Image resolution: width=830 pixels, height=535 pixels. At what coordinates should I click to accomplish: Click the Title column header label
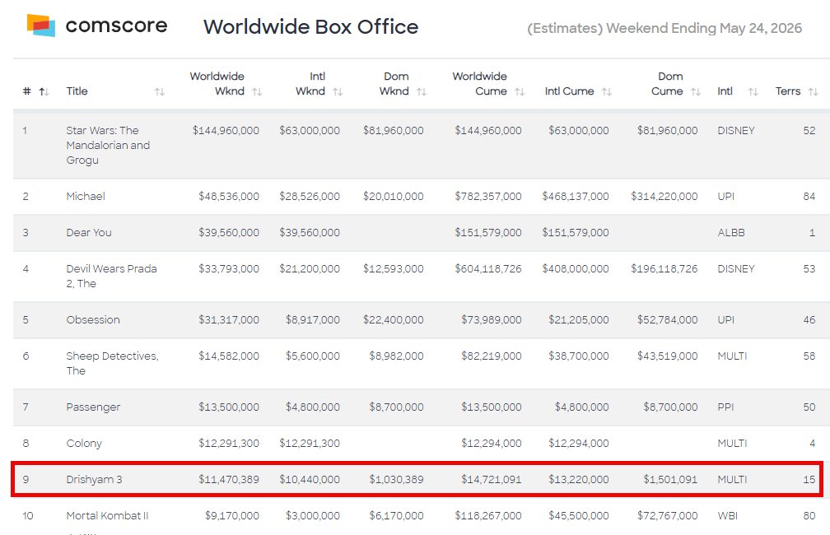[77, 91]
